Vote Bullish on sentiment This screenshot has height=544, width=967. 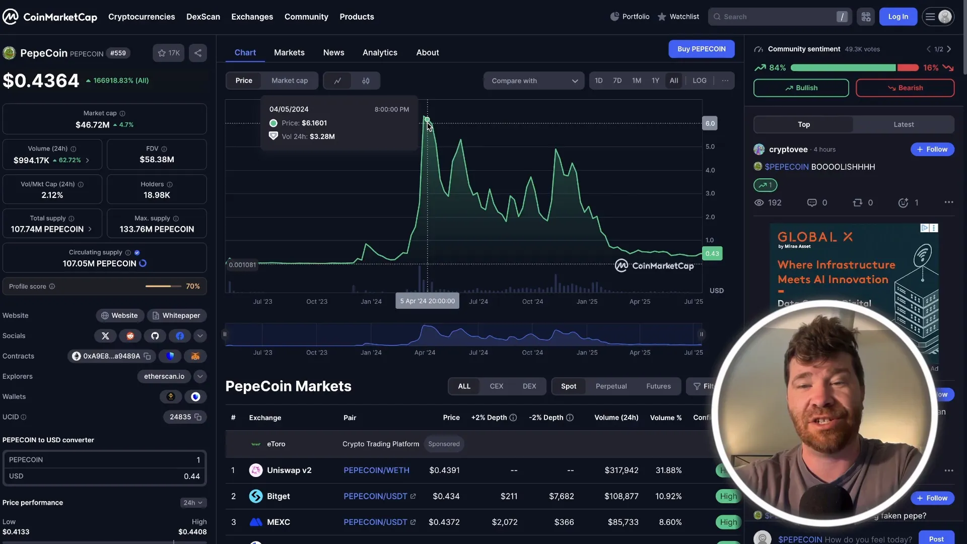(x=801, y=88)
